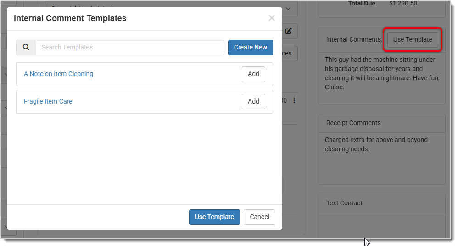Click Use Template beside Internal Comments

(413, 40)
